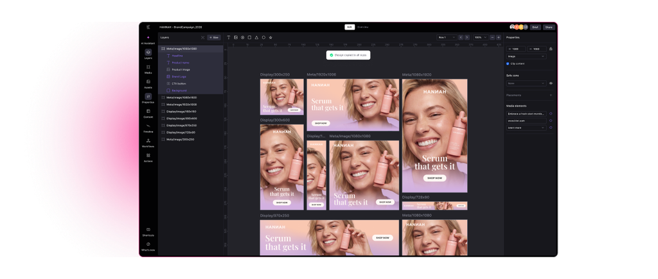Select the Brand Logo layer

(190, 77)
